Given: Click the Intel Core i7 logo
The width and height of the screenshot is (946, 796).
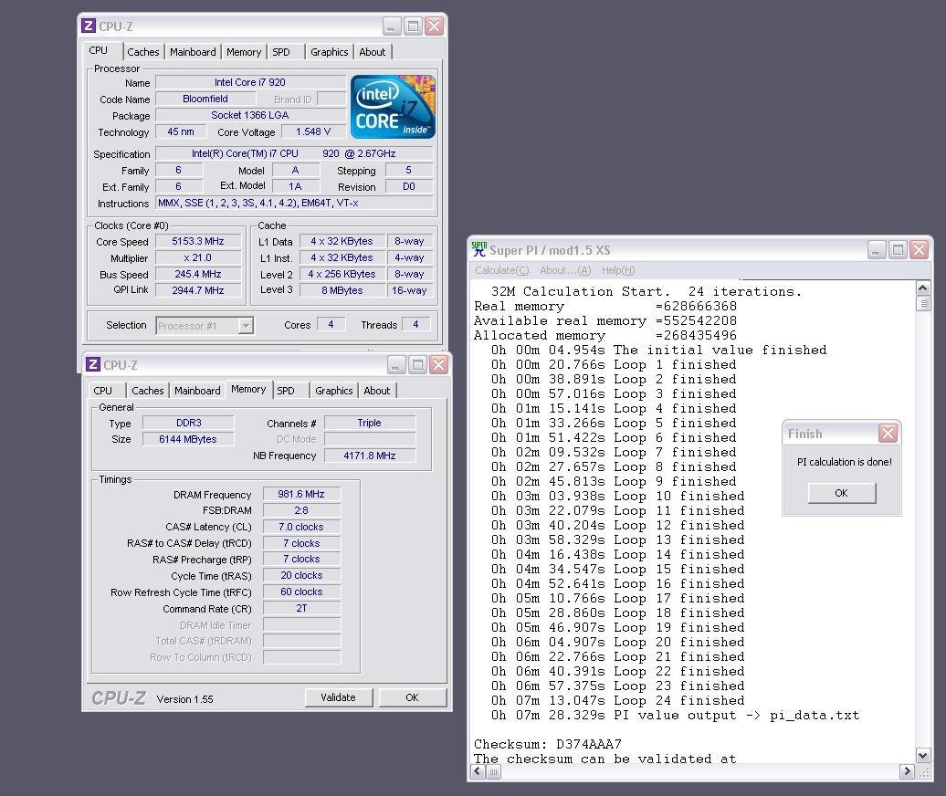Looking at the screenshot, I should 393,107.
